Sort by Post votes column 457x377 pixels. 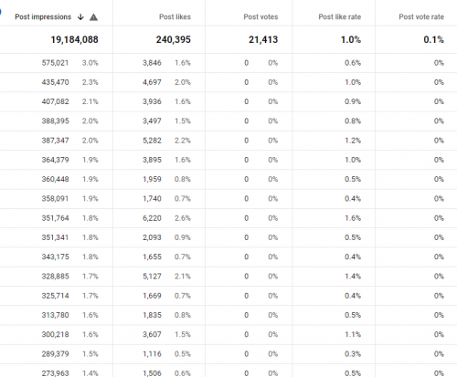[260, 16]
